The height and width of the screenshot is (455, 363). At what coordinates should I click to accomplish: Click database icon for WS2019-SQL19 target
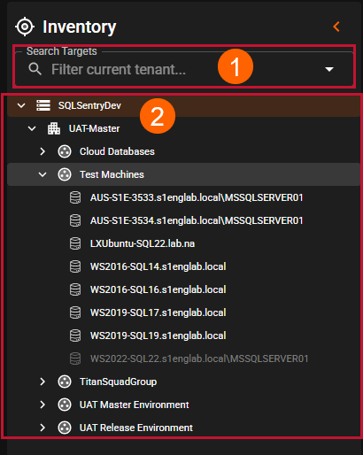(75, 335)
